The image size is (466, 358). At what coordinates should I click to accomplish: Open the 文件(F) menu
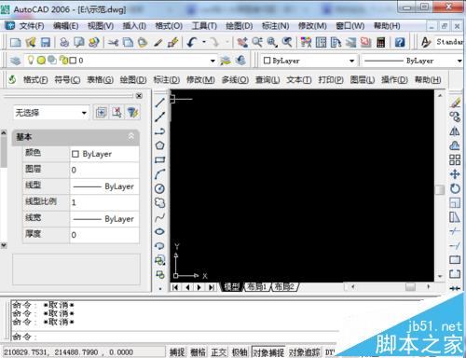(x=32, y=26)
